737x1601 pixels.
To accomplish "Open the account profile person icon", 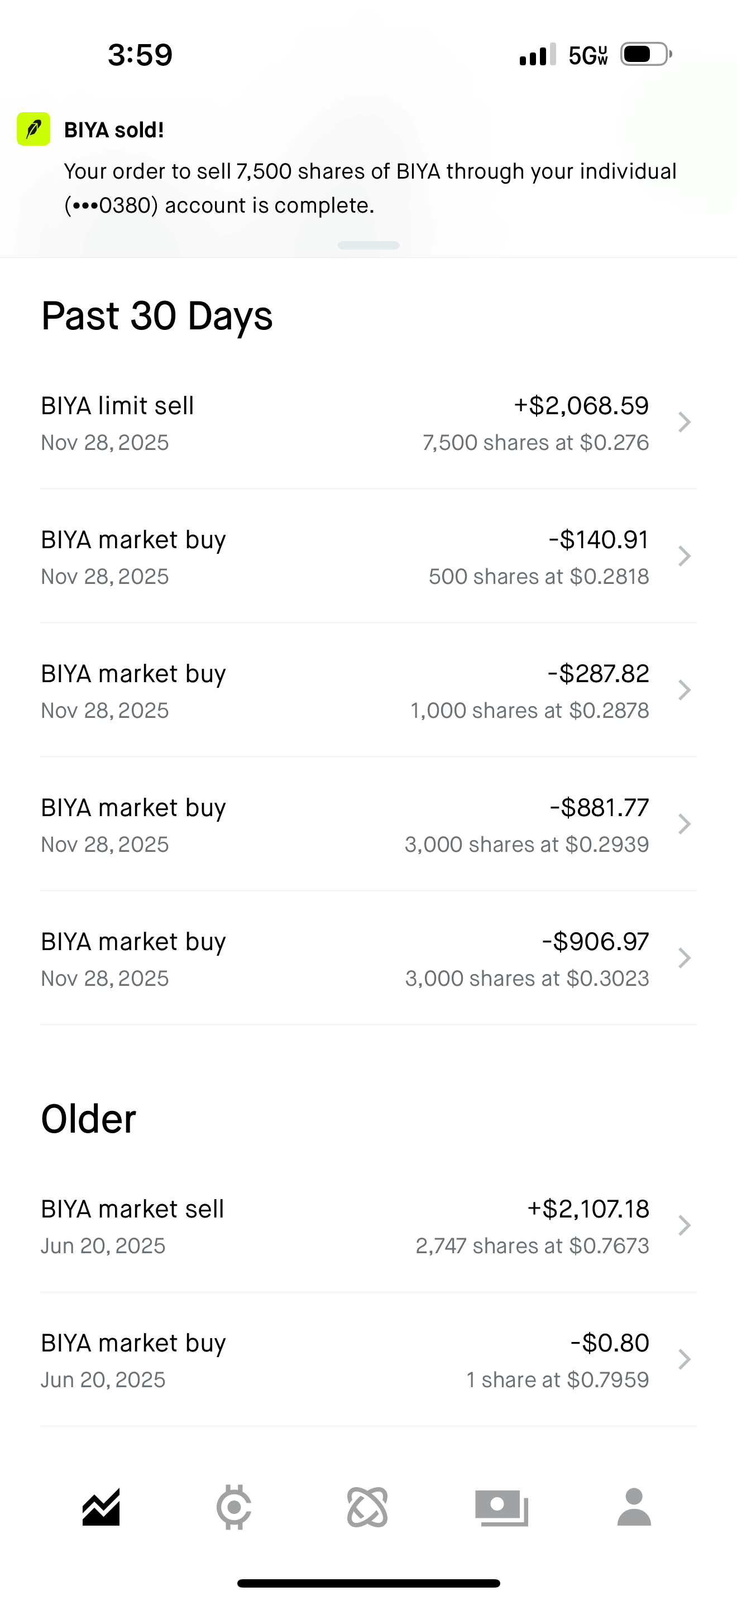I will (x=634, y=1507).
